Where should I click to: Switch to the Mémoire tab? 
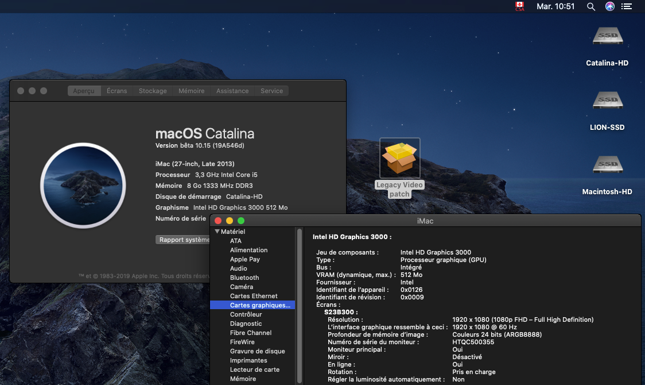[x=191, y=91]
